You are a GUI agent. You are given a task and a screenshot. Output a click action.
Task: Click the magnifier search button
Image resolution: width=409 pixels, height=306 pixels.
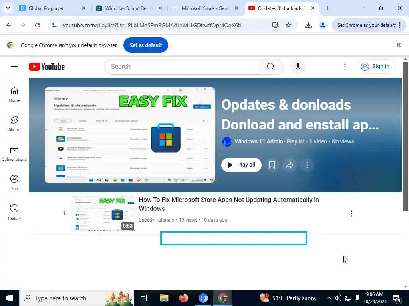(270, 67)
